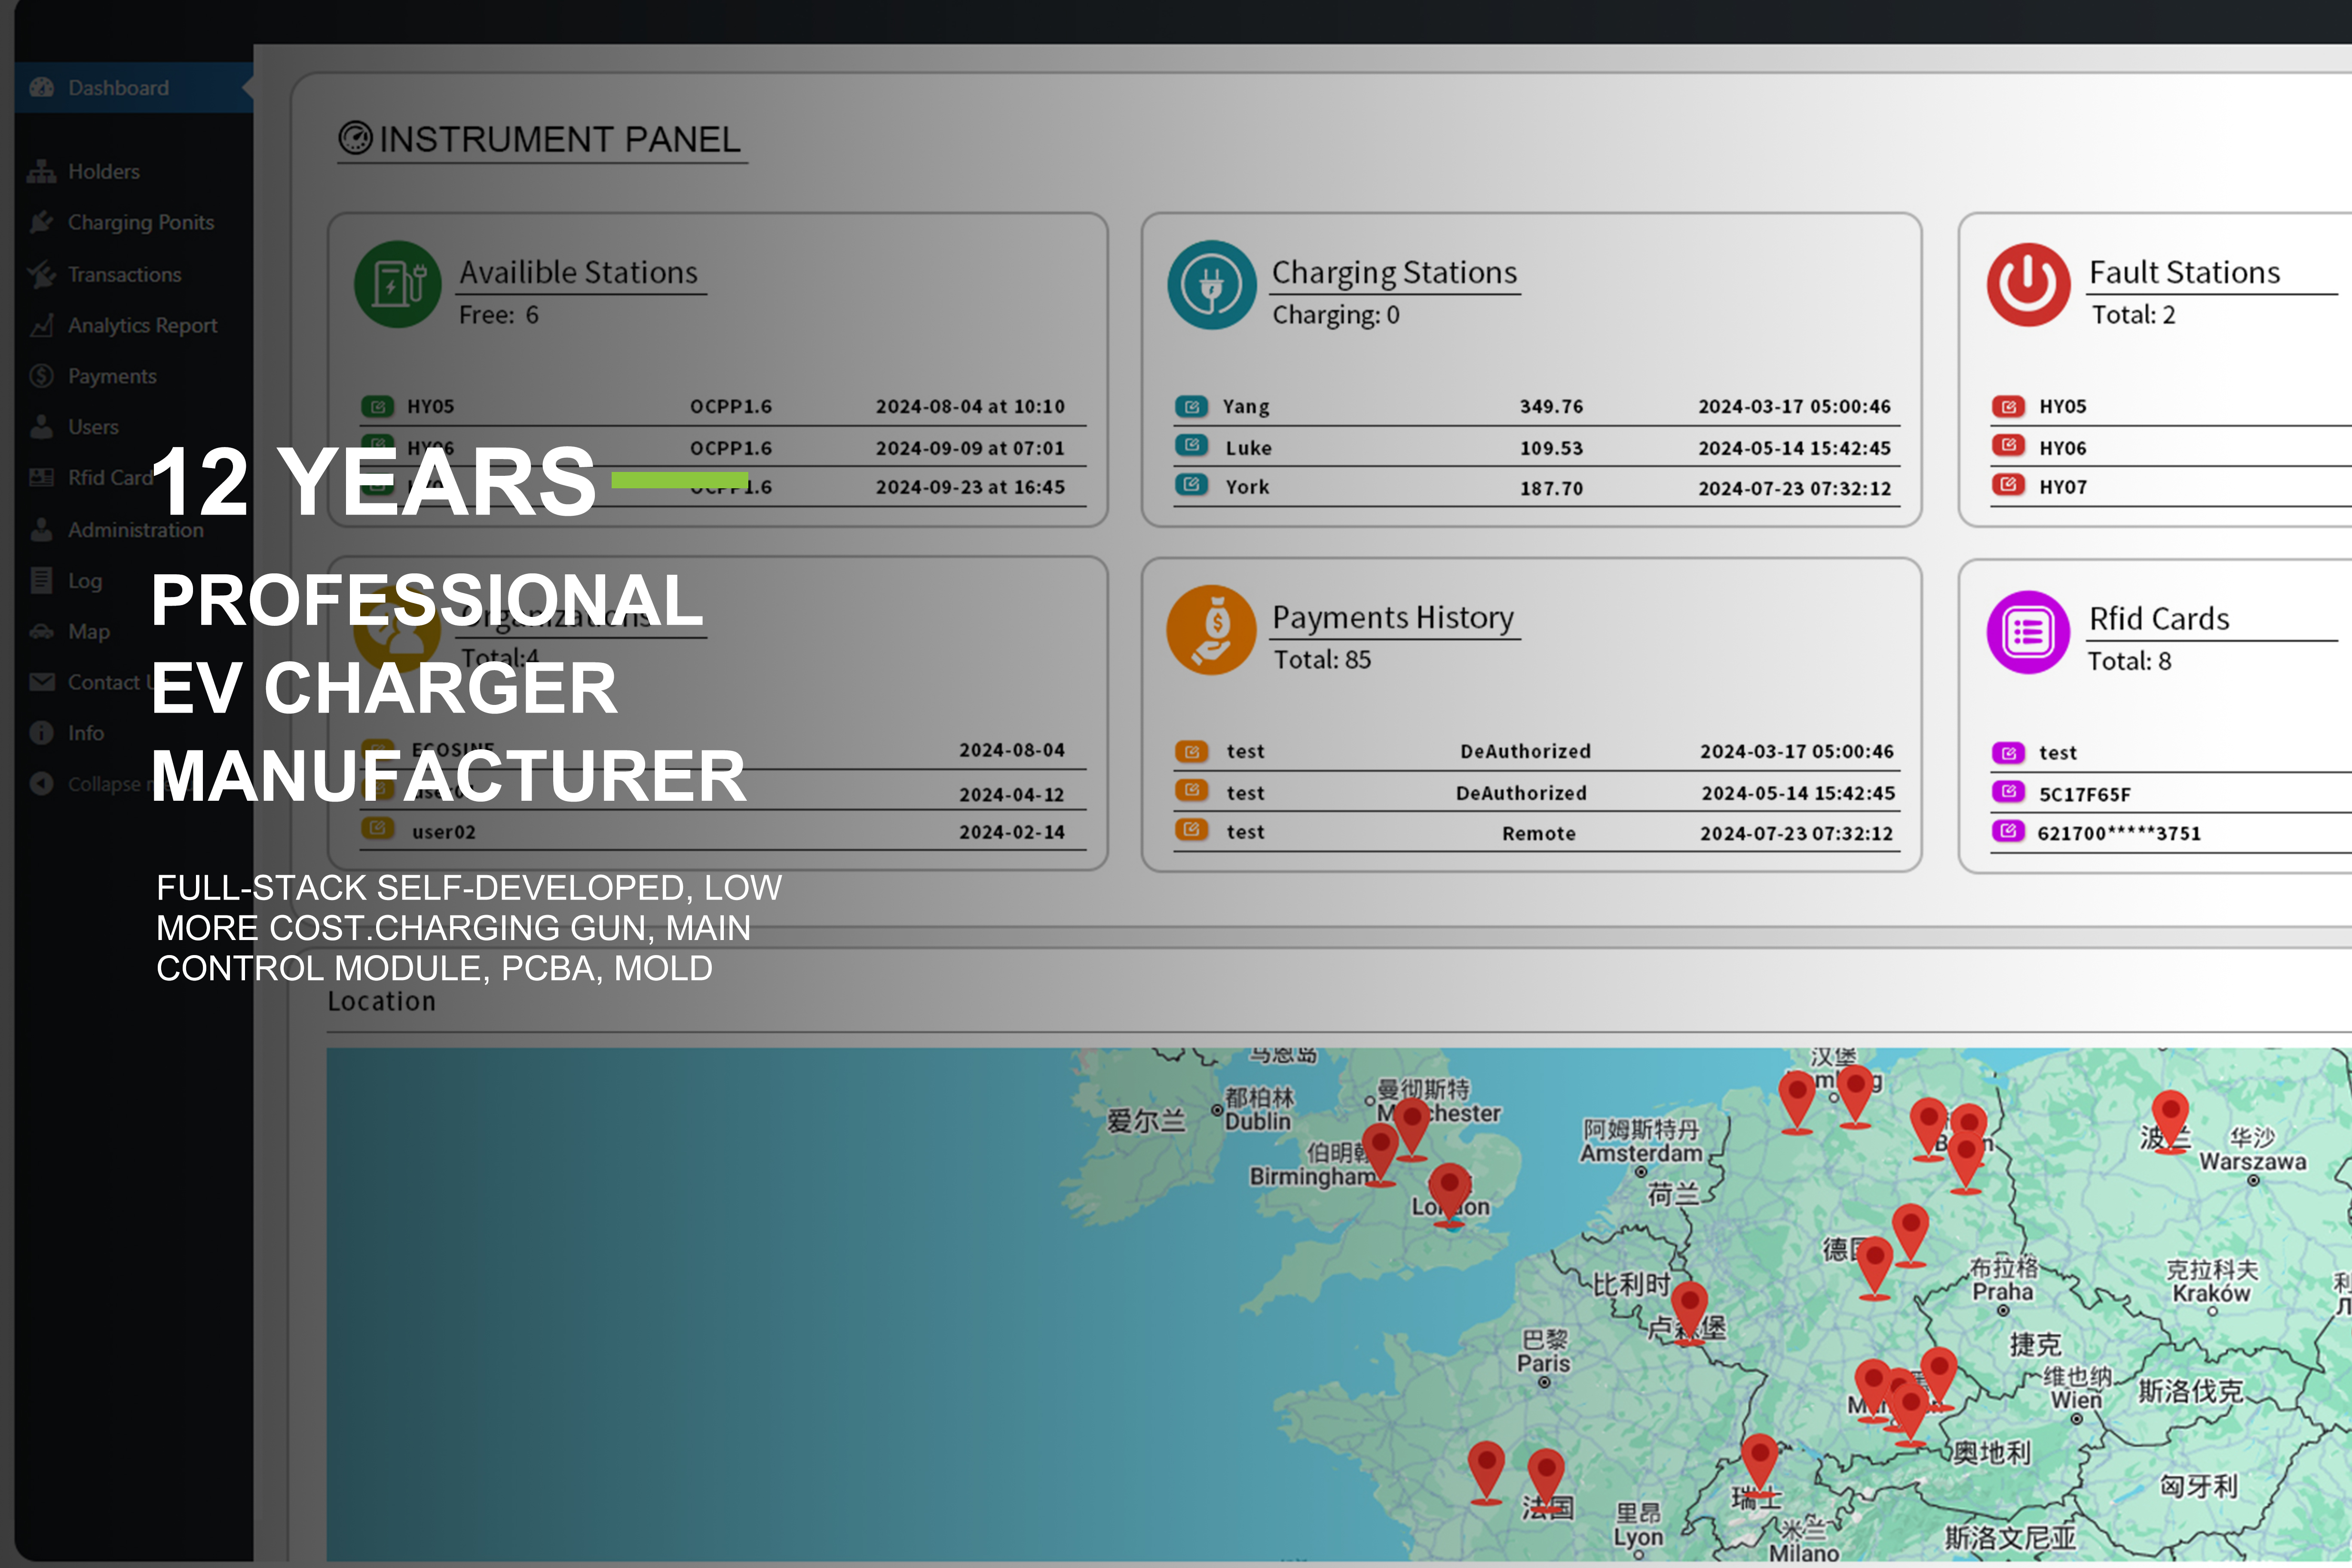
Task: Click orange edit icon for Remote payment
Action: pyautogui.click(x=1191, y=829)
